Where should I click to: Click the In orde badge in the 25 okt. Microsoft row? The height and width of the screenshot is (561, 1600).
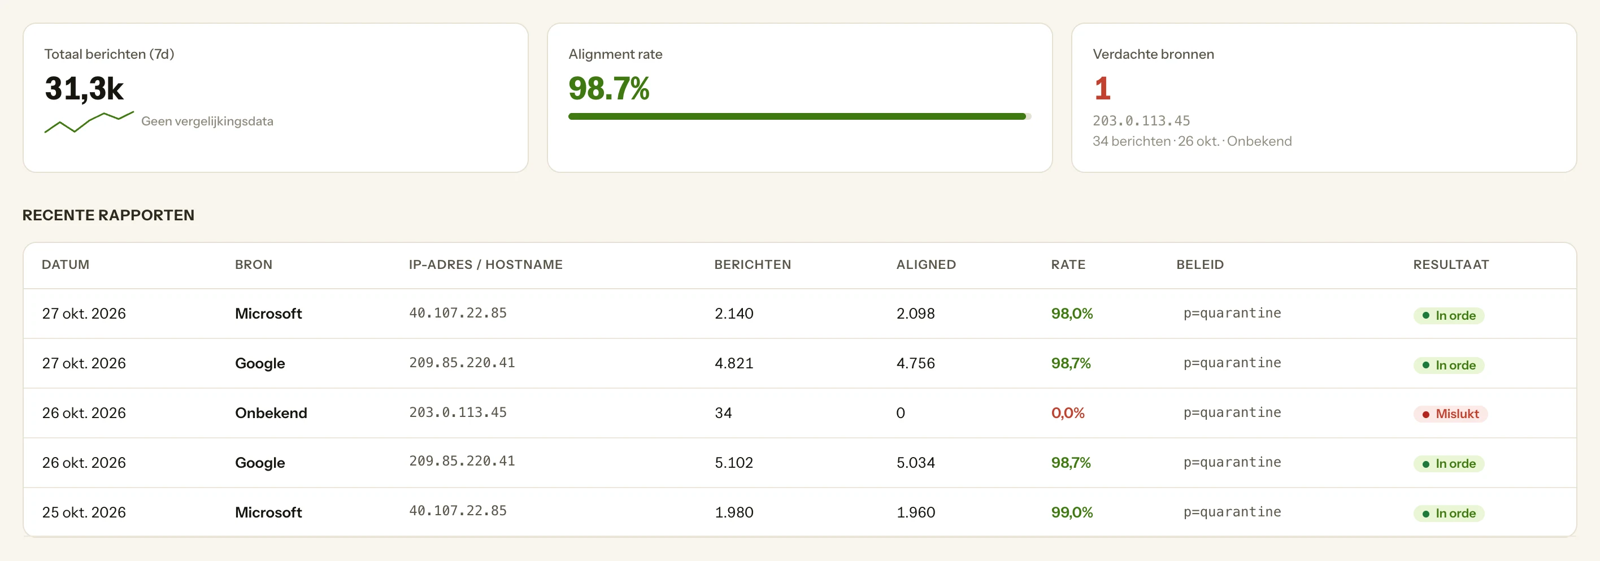point(1449,513)
